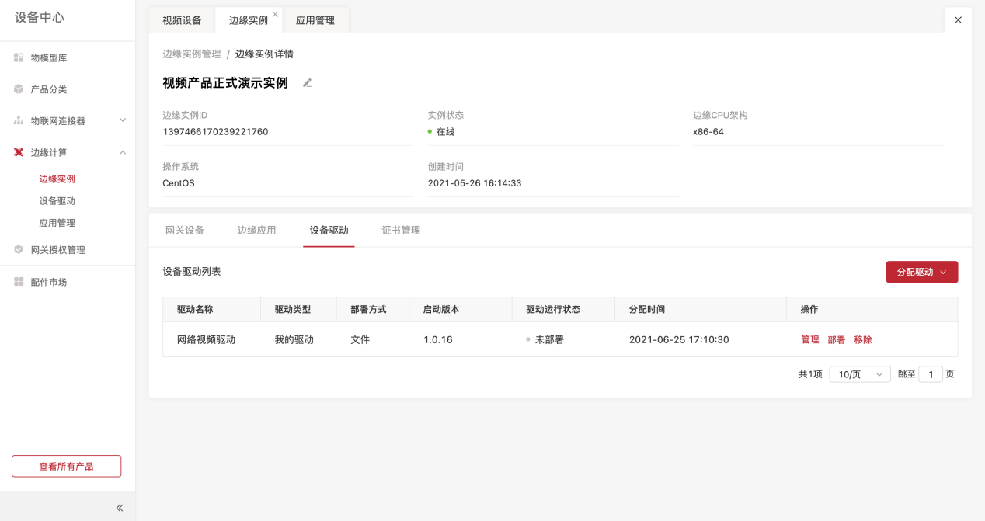The width and height of the screenshot is (985, 521).
Task: Collapse the 边缘计算 submenu chevron
Action: tap(123, 152)
